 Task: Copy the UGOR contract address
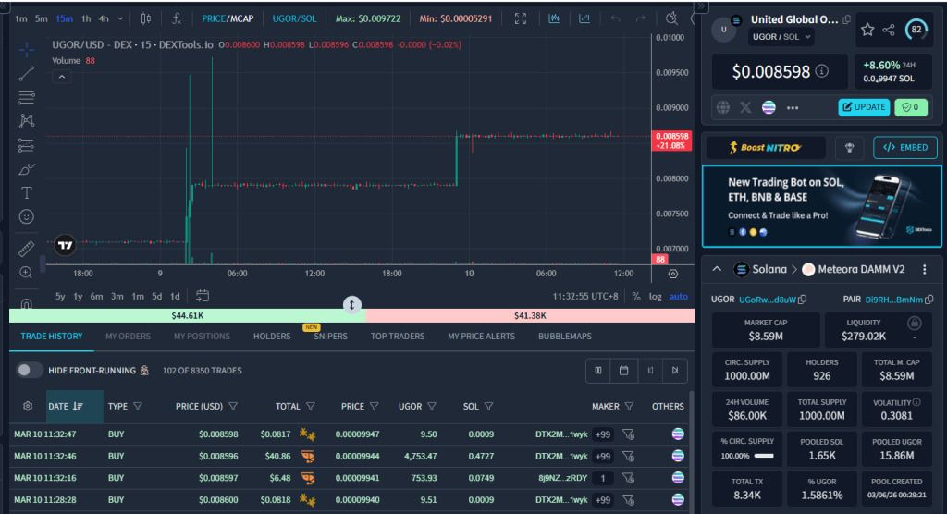pyautogui.click(x=802, y=300)
